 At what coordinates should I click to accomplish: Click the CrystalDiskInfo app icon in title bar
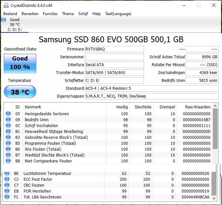click(6, 5)
